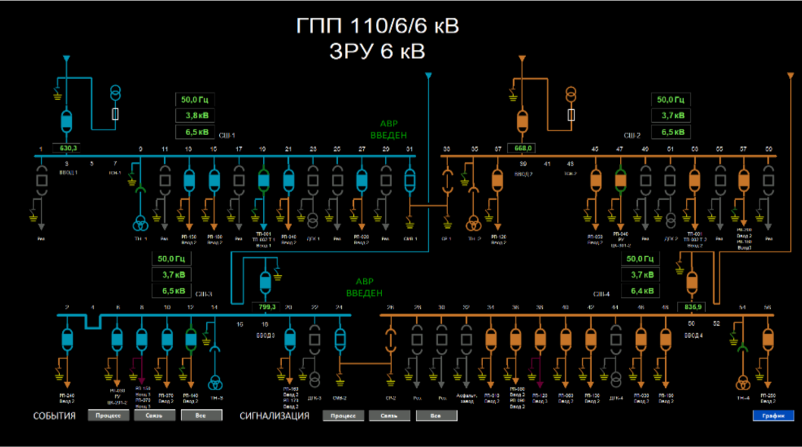Select cell 56 РП-250 breaker
802x447 pixels.
[768, 339]
